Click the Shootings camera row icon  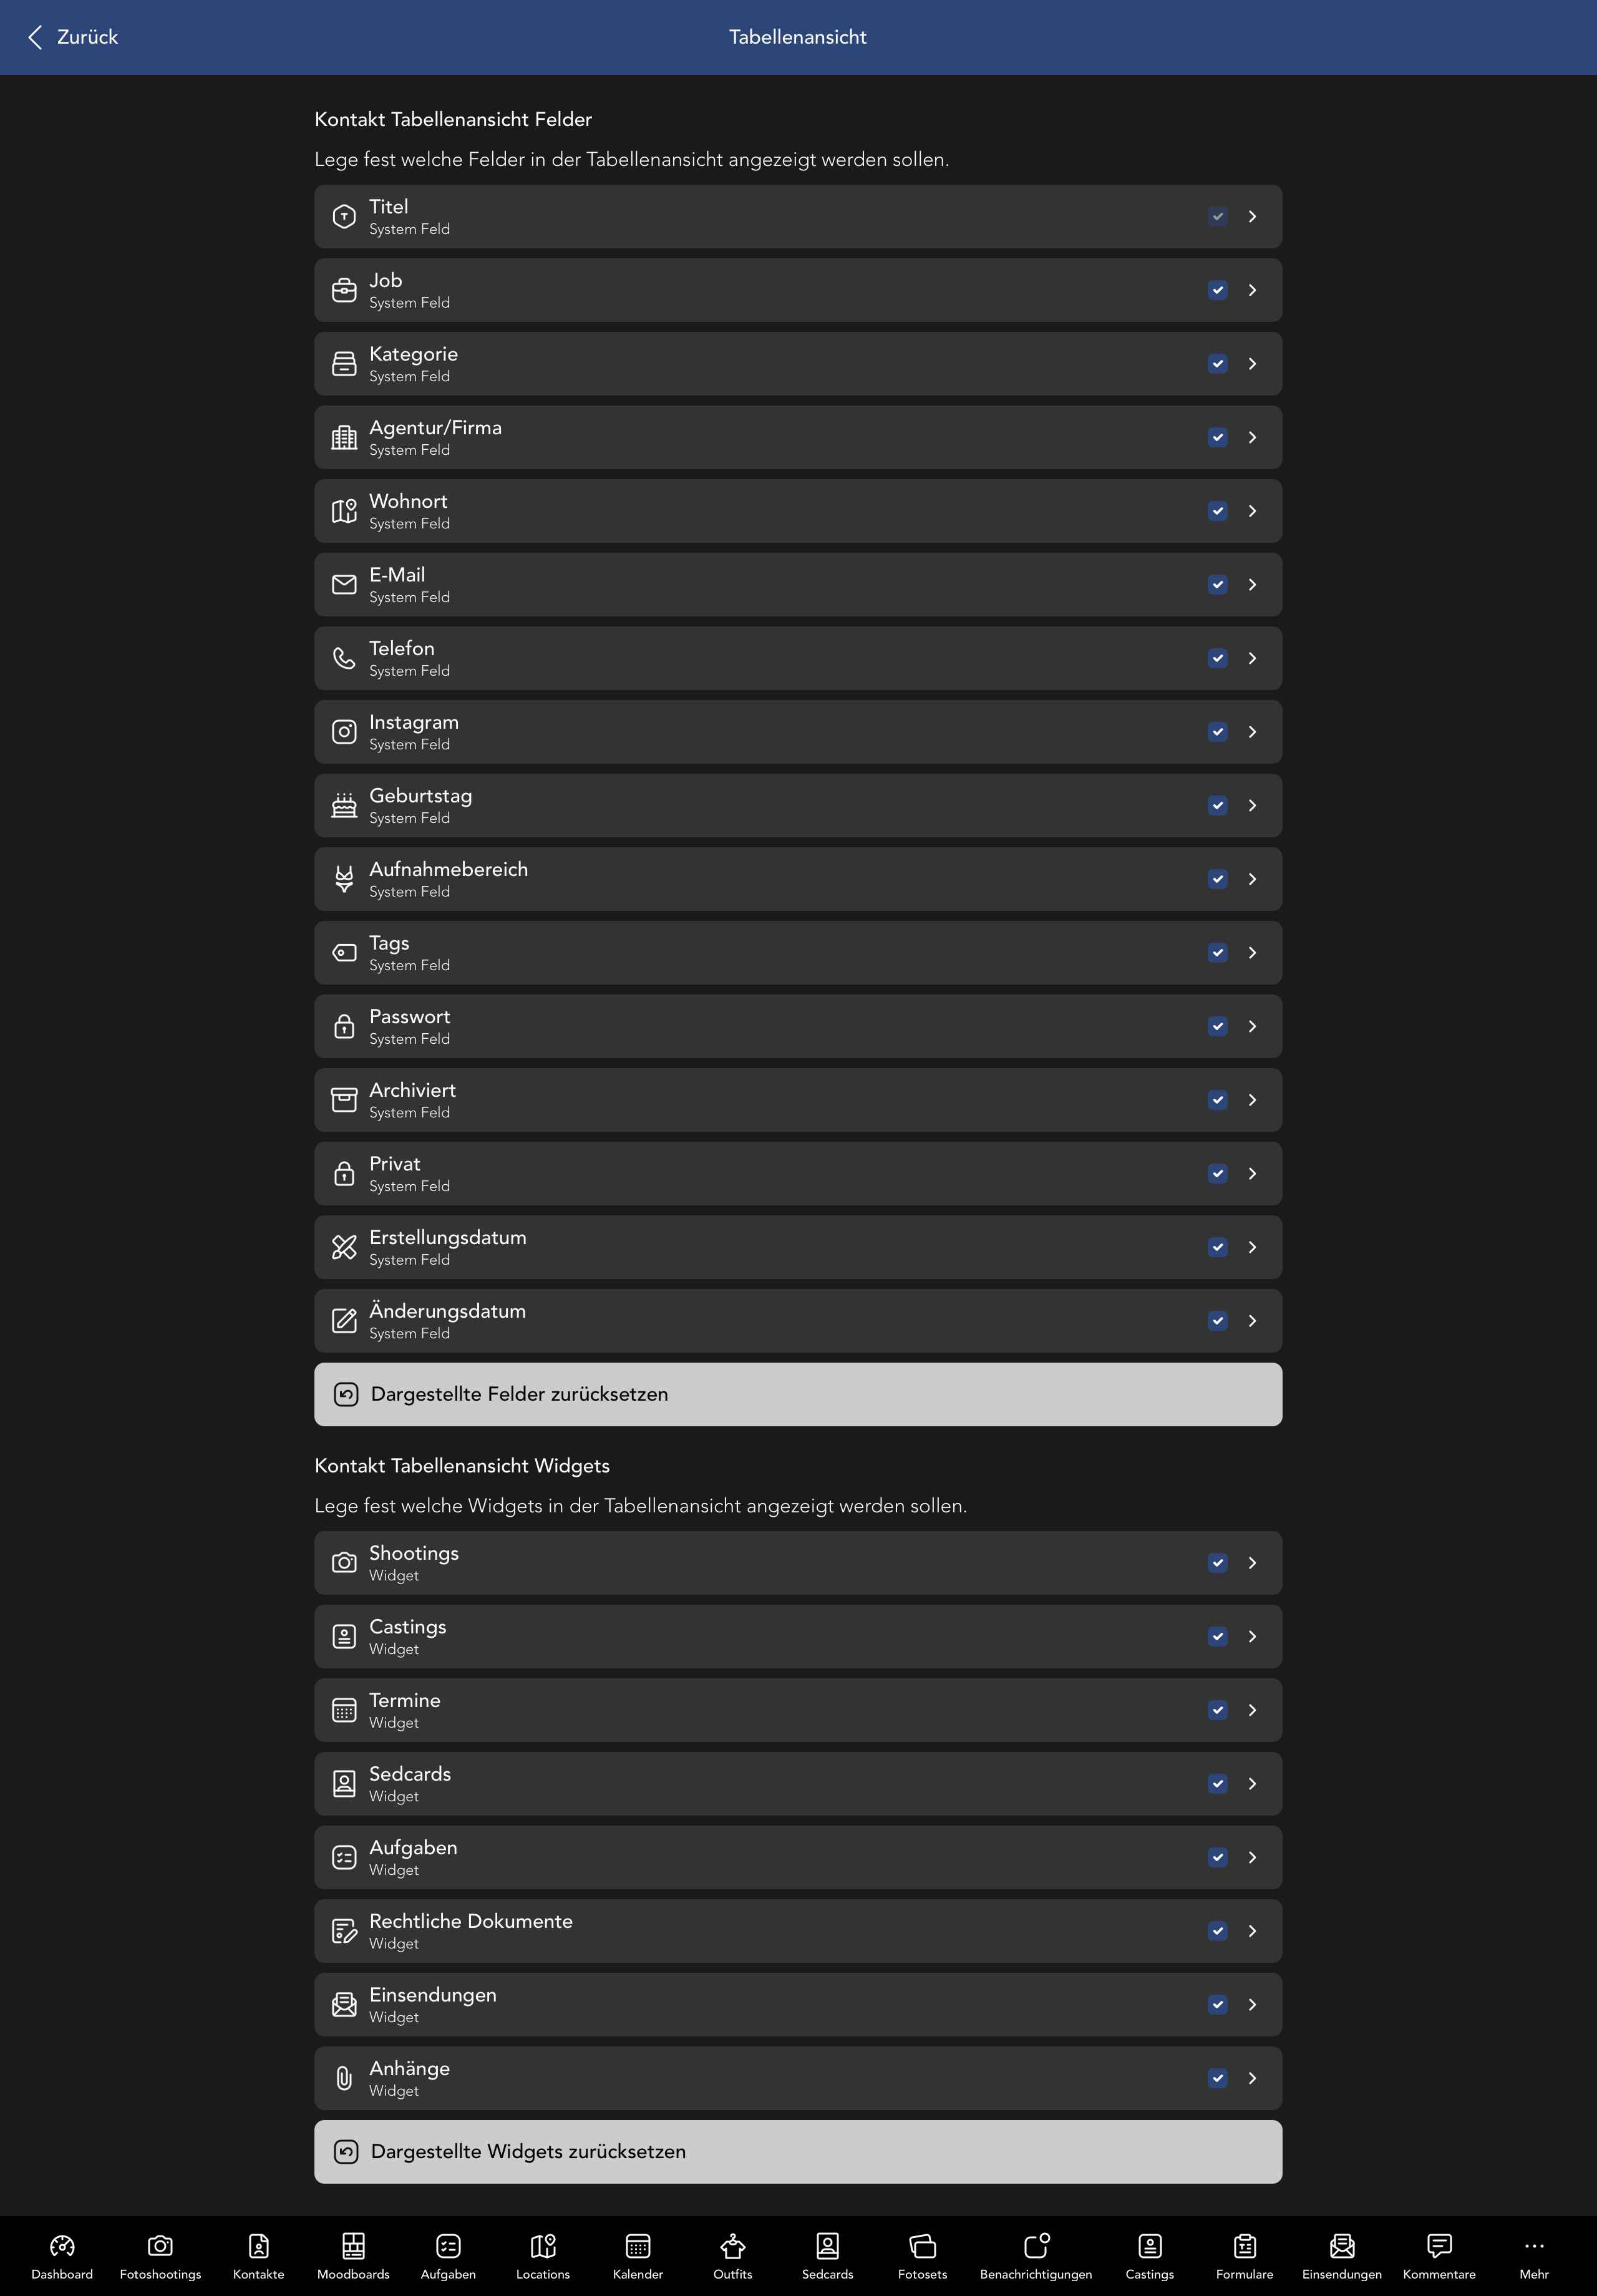[x=344, y=1563]
